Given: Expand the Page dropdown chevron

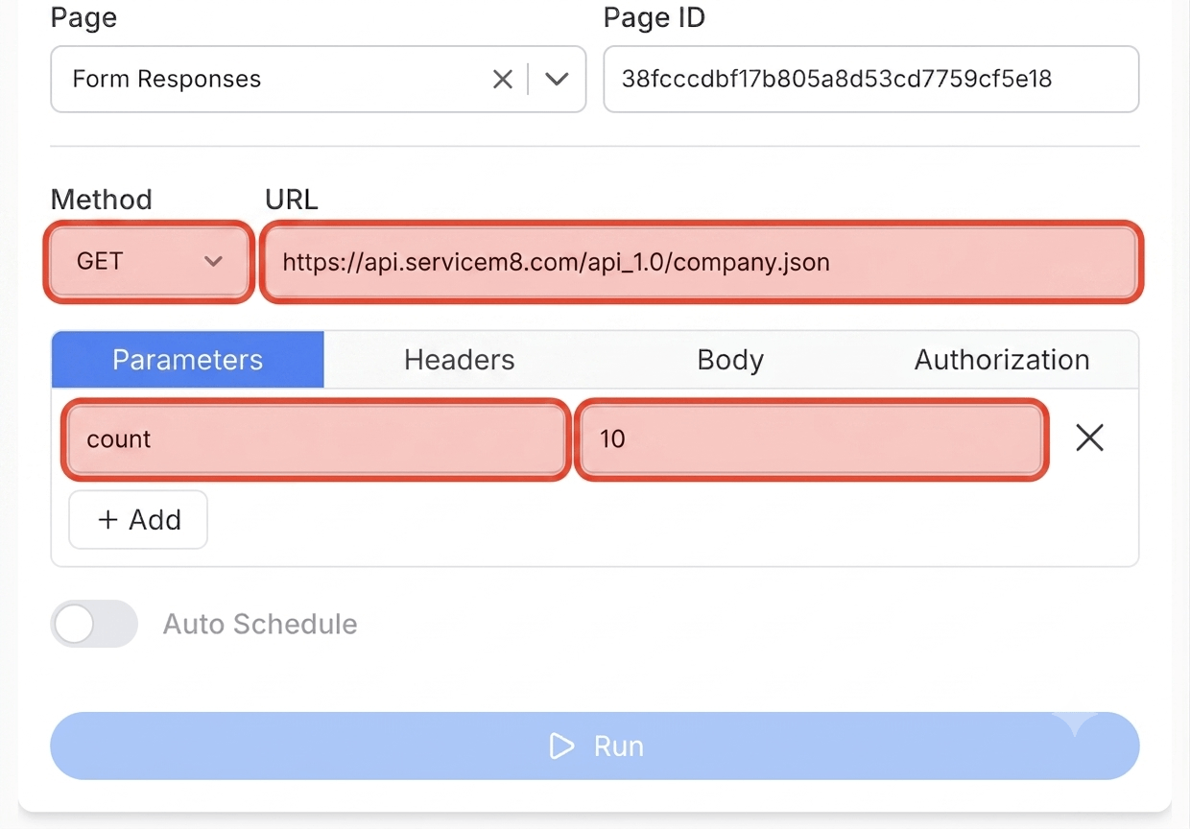Looking at the screenshot, I should (x=557, y=80).
